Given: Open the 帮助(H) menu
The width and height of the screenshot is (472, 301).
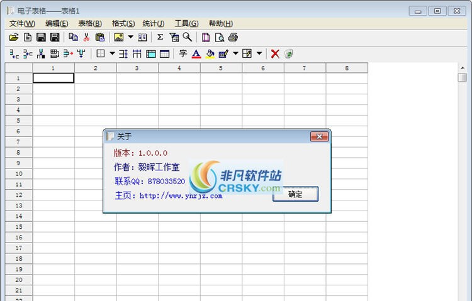Looking at the screenshot, I should click(x=221, y=23).
